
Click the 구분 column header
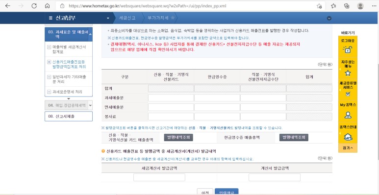pos(125,77)
